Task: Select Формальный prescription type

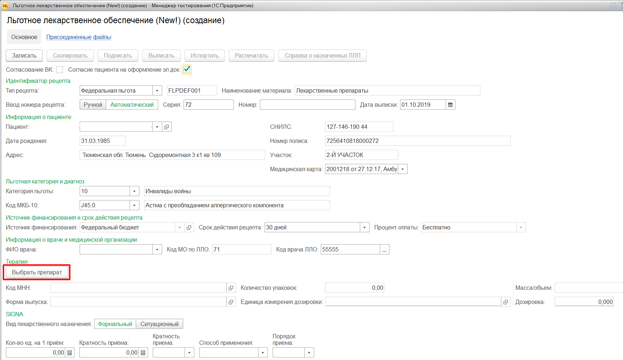Action: (115, 324)
